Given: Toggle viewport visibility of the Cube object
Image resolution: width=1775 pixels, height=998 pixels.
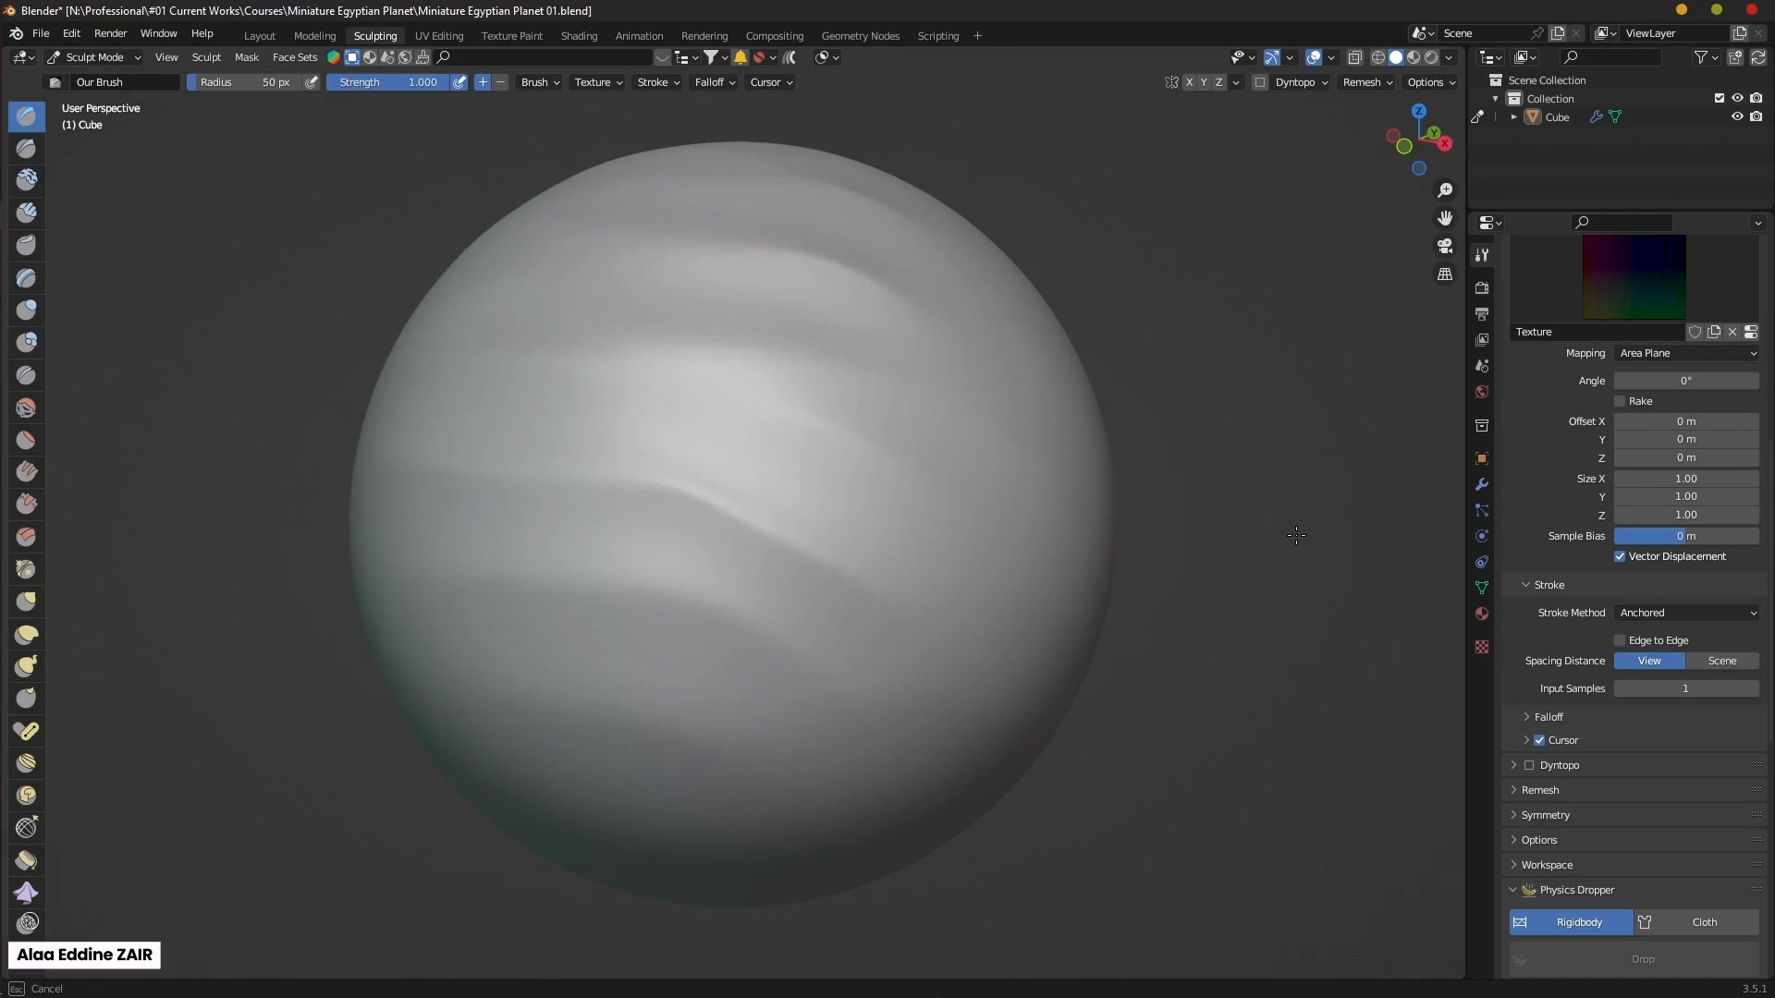Looking at the screenshot, I should pos(1737,117).
